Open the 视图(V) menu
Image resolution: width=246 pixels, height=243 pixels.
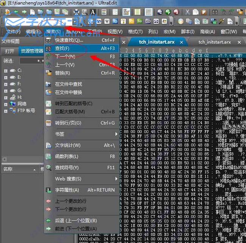115,32
